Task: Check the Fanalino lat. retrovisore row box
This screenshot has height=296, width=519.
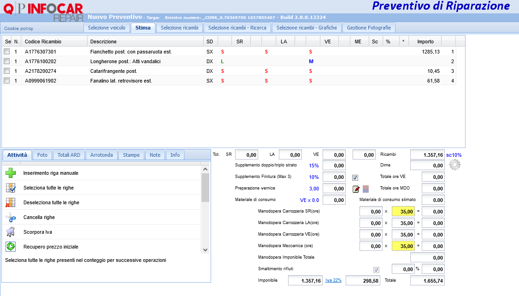Action: (x=6, y=81)
